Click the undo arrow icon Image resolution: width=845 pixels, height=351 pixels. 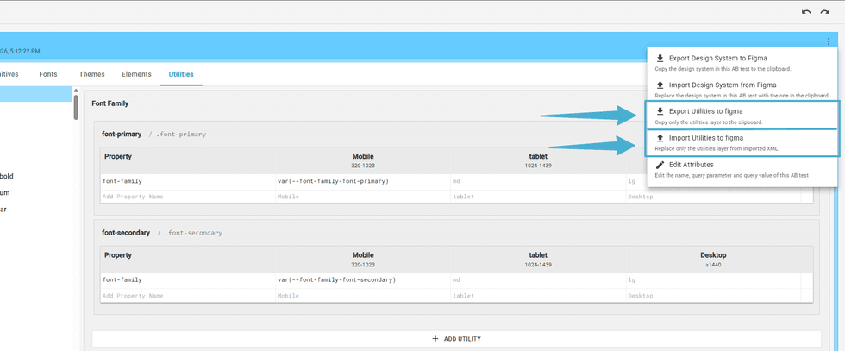click(806, 12)
